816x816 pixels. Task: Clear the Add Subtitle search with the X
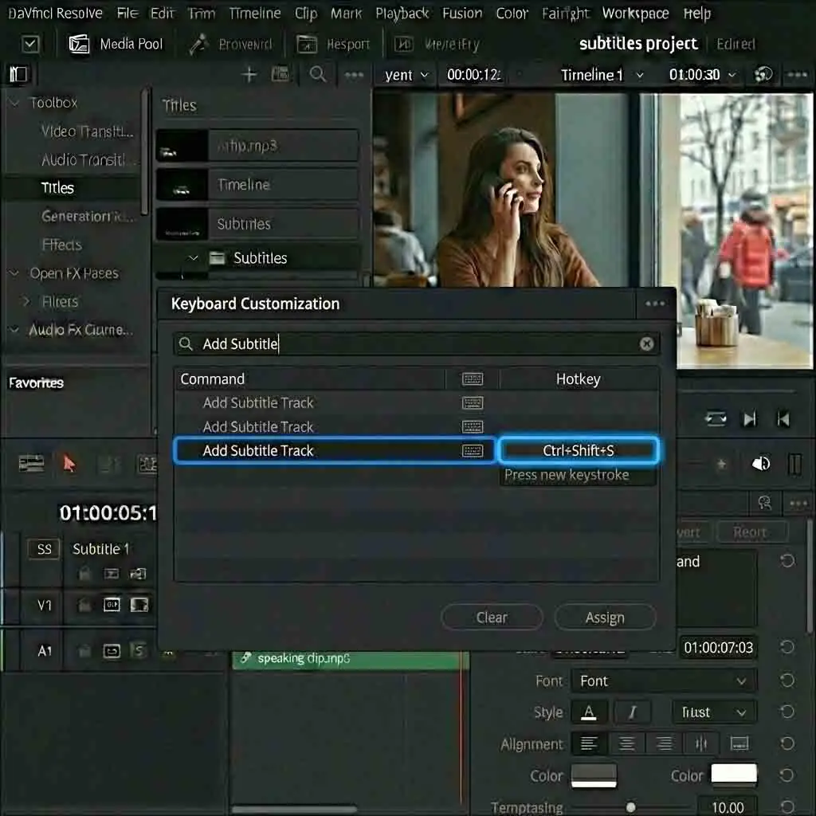(646, 343)
